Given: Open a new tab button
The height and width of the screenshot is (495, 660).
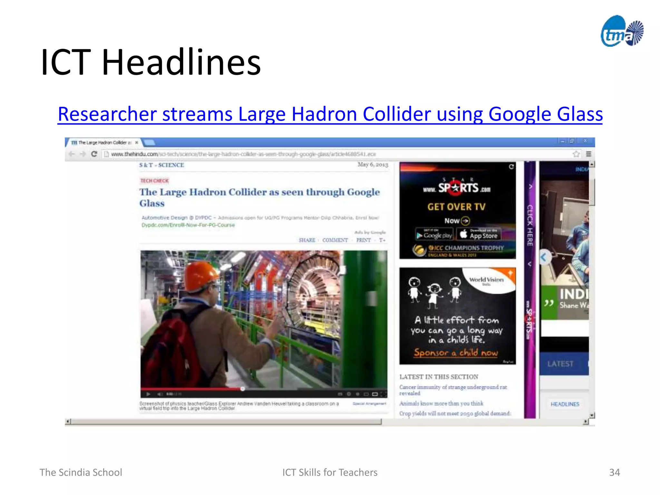Looking at the screenshot, I should pyautogui.click(x=149, y=142).
